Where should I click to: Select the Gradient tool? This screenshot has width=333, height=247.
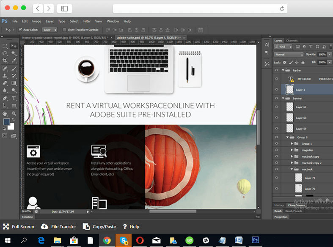tap(14, 83)
